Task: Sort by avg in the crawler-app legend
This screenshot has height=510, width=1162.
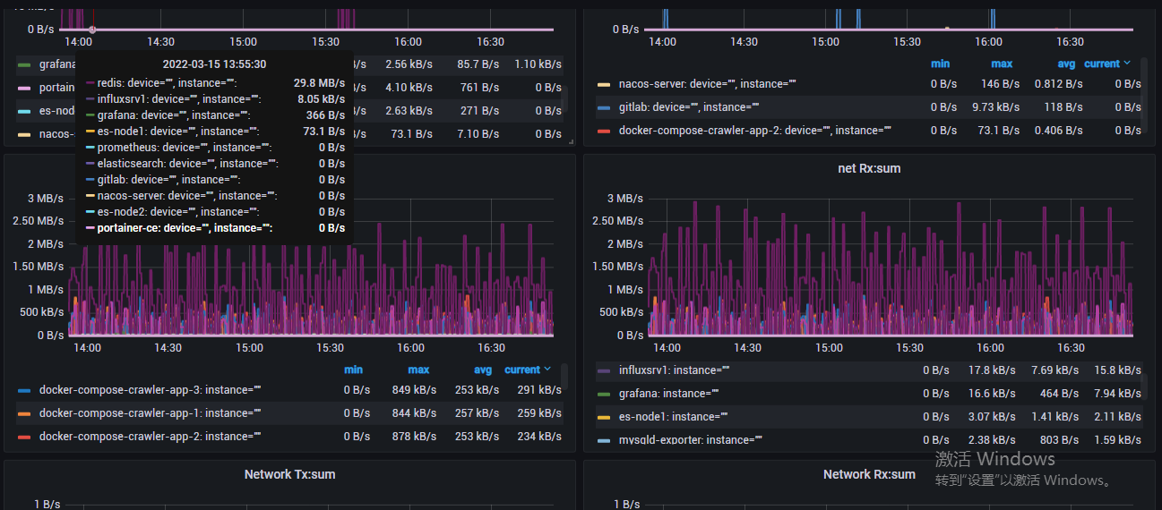Action: 484,370
